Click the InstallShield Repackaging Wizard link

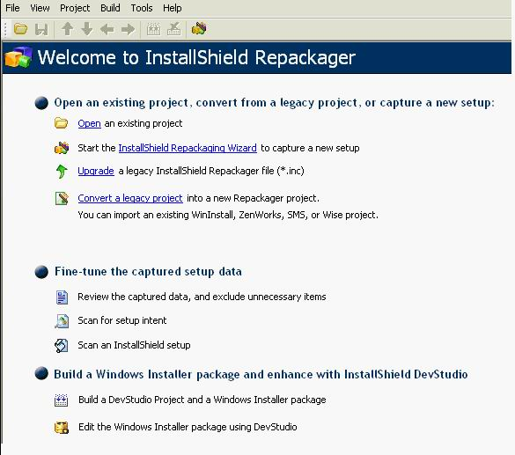[188, 148]
